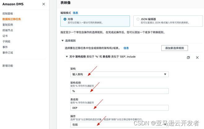
Task: Close the Amazon DMS sidebar panel
Action: pos(43,4)
